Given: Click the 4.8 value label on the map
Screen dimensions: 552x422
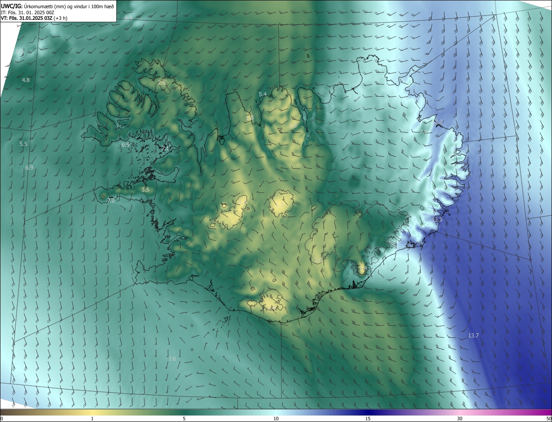Looking at the screenshot, I should [x=26, y=80].
